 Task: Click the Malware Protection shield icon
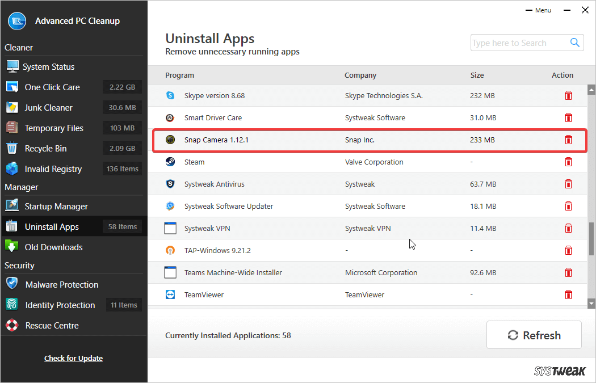point(12,284)
